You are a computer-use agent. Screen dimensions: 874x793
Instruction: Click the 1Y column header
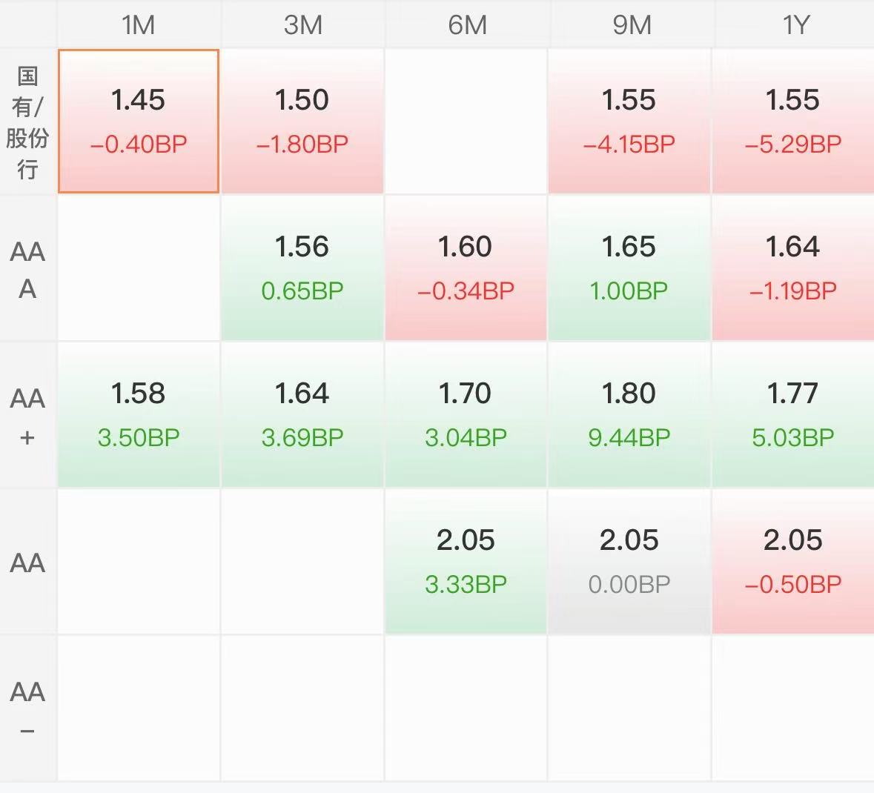point(795,24)
